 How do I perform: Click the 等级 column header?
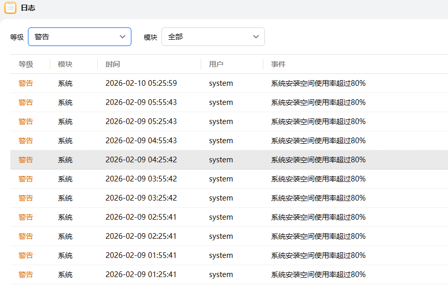click(26, 64)
